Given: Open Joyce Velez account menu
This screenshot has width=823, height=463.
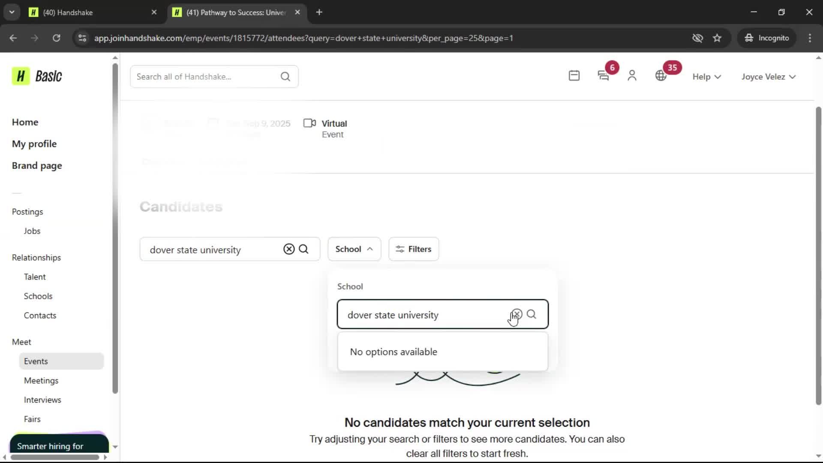Looking at the screenshot, I should 769,77.
